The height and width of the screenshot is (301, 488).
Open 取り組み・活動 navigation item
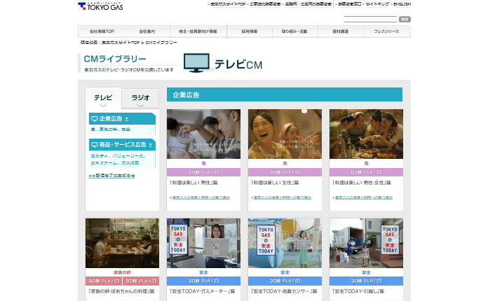tap(294, 31)
